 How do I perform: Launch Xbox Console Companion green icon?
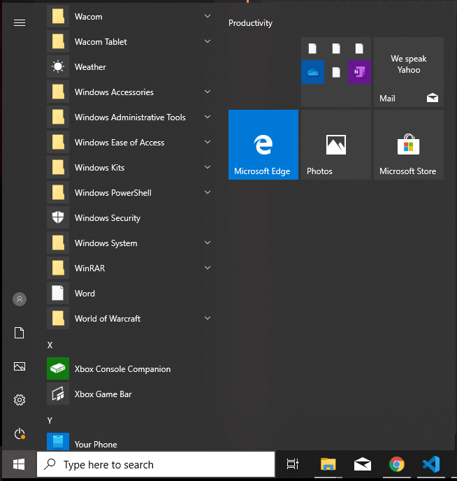(x=58, y=368)
